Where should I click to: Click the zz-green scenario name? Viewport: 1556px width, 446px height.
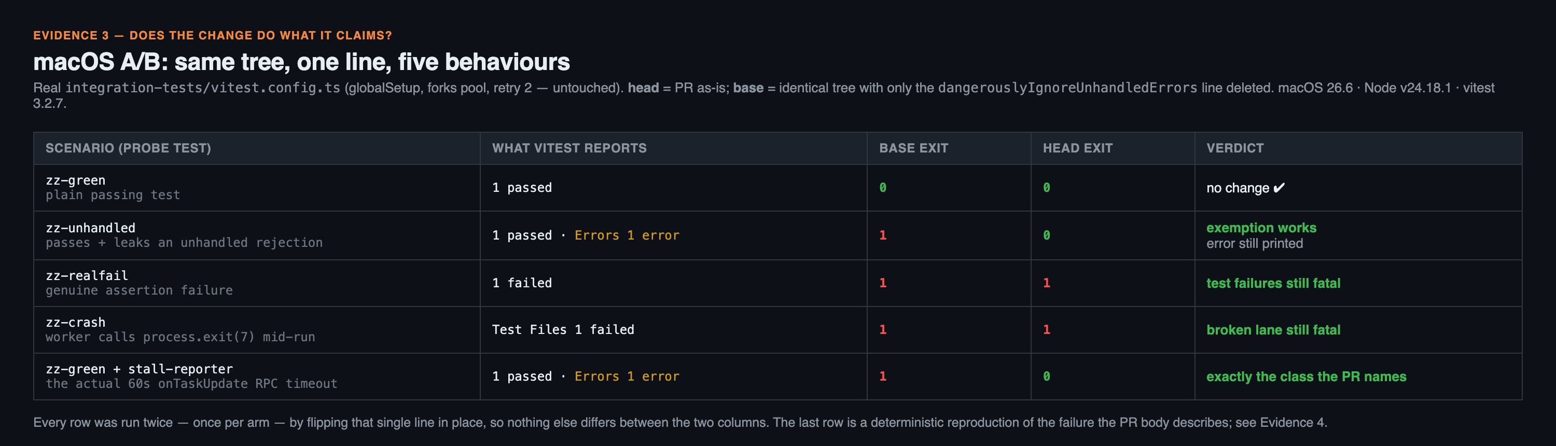[76, 180]
